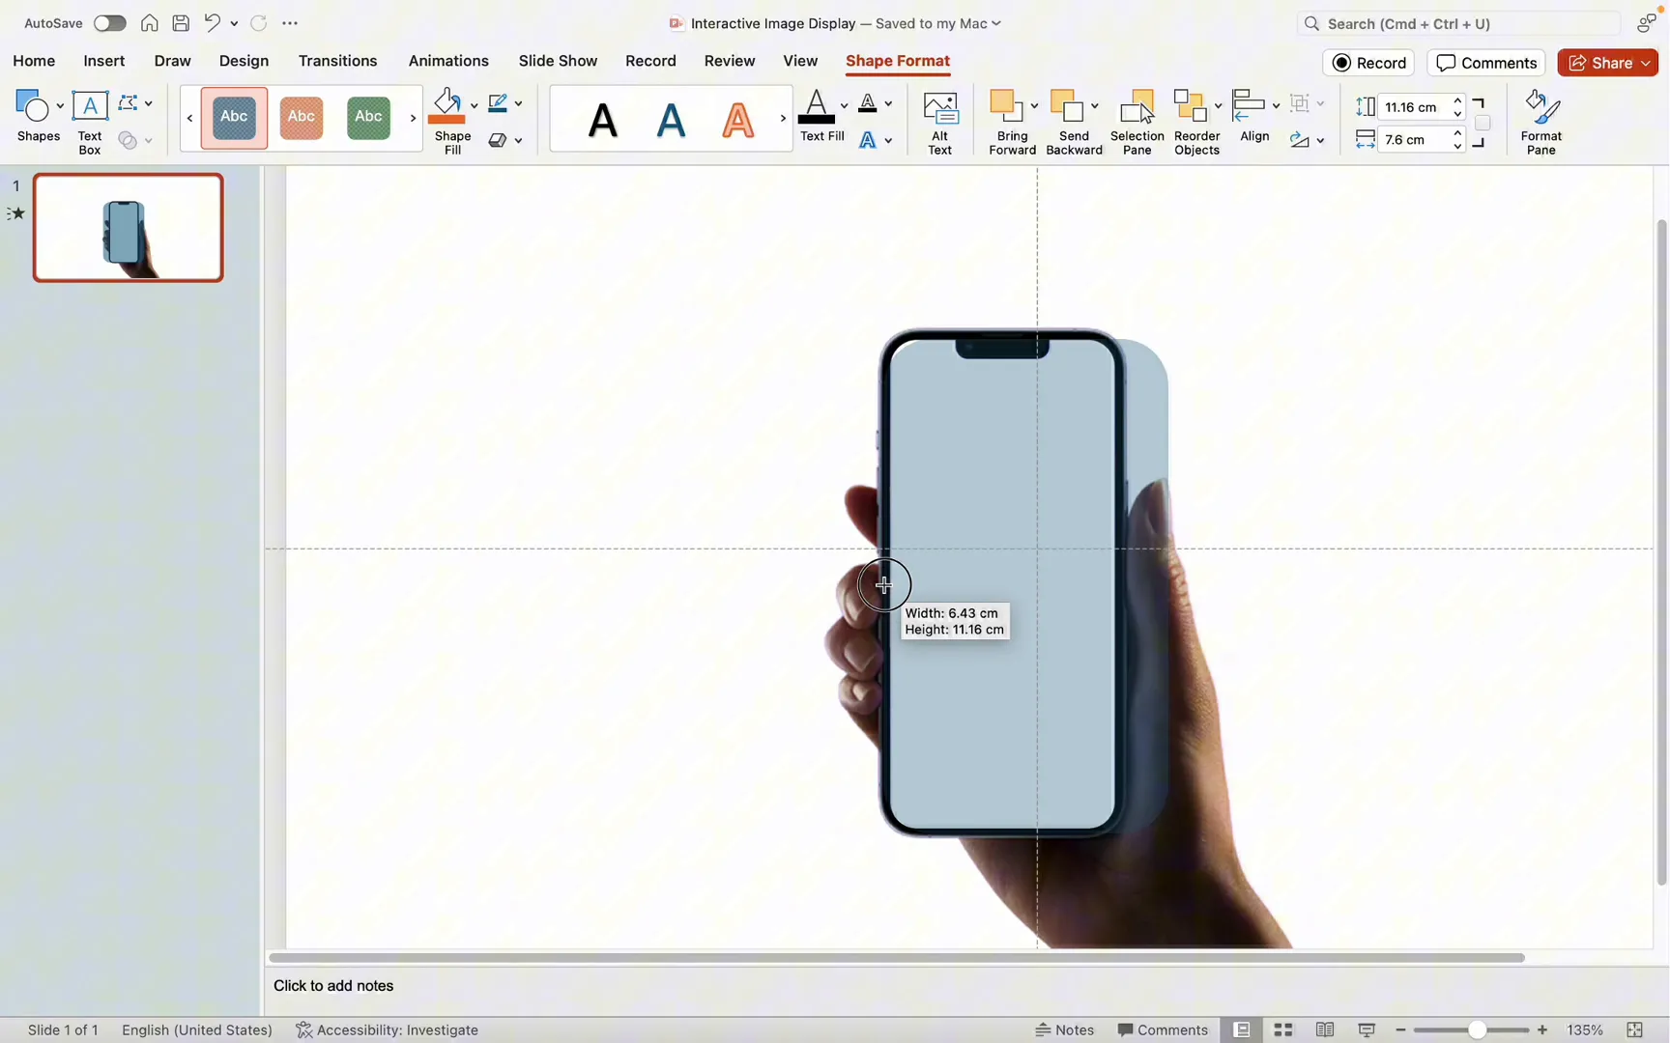Click the Record button at top right
This screenshot has width=1670, height=1043.
1368,63
